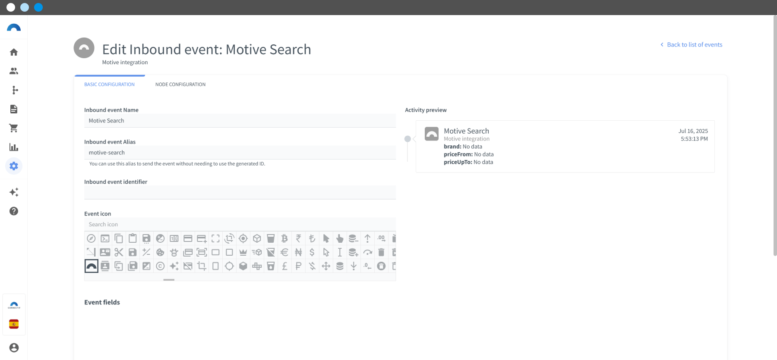Select the scissors cut event icon

(x=119, y=252)
